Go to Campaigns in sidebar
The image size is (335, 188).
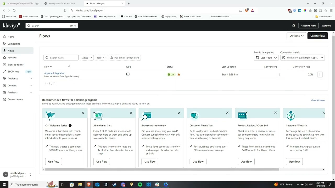coord(17,44)
